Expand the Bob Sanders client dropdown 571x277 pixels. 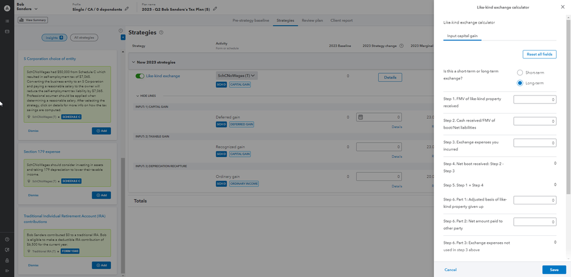35,10
